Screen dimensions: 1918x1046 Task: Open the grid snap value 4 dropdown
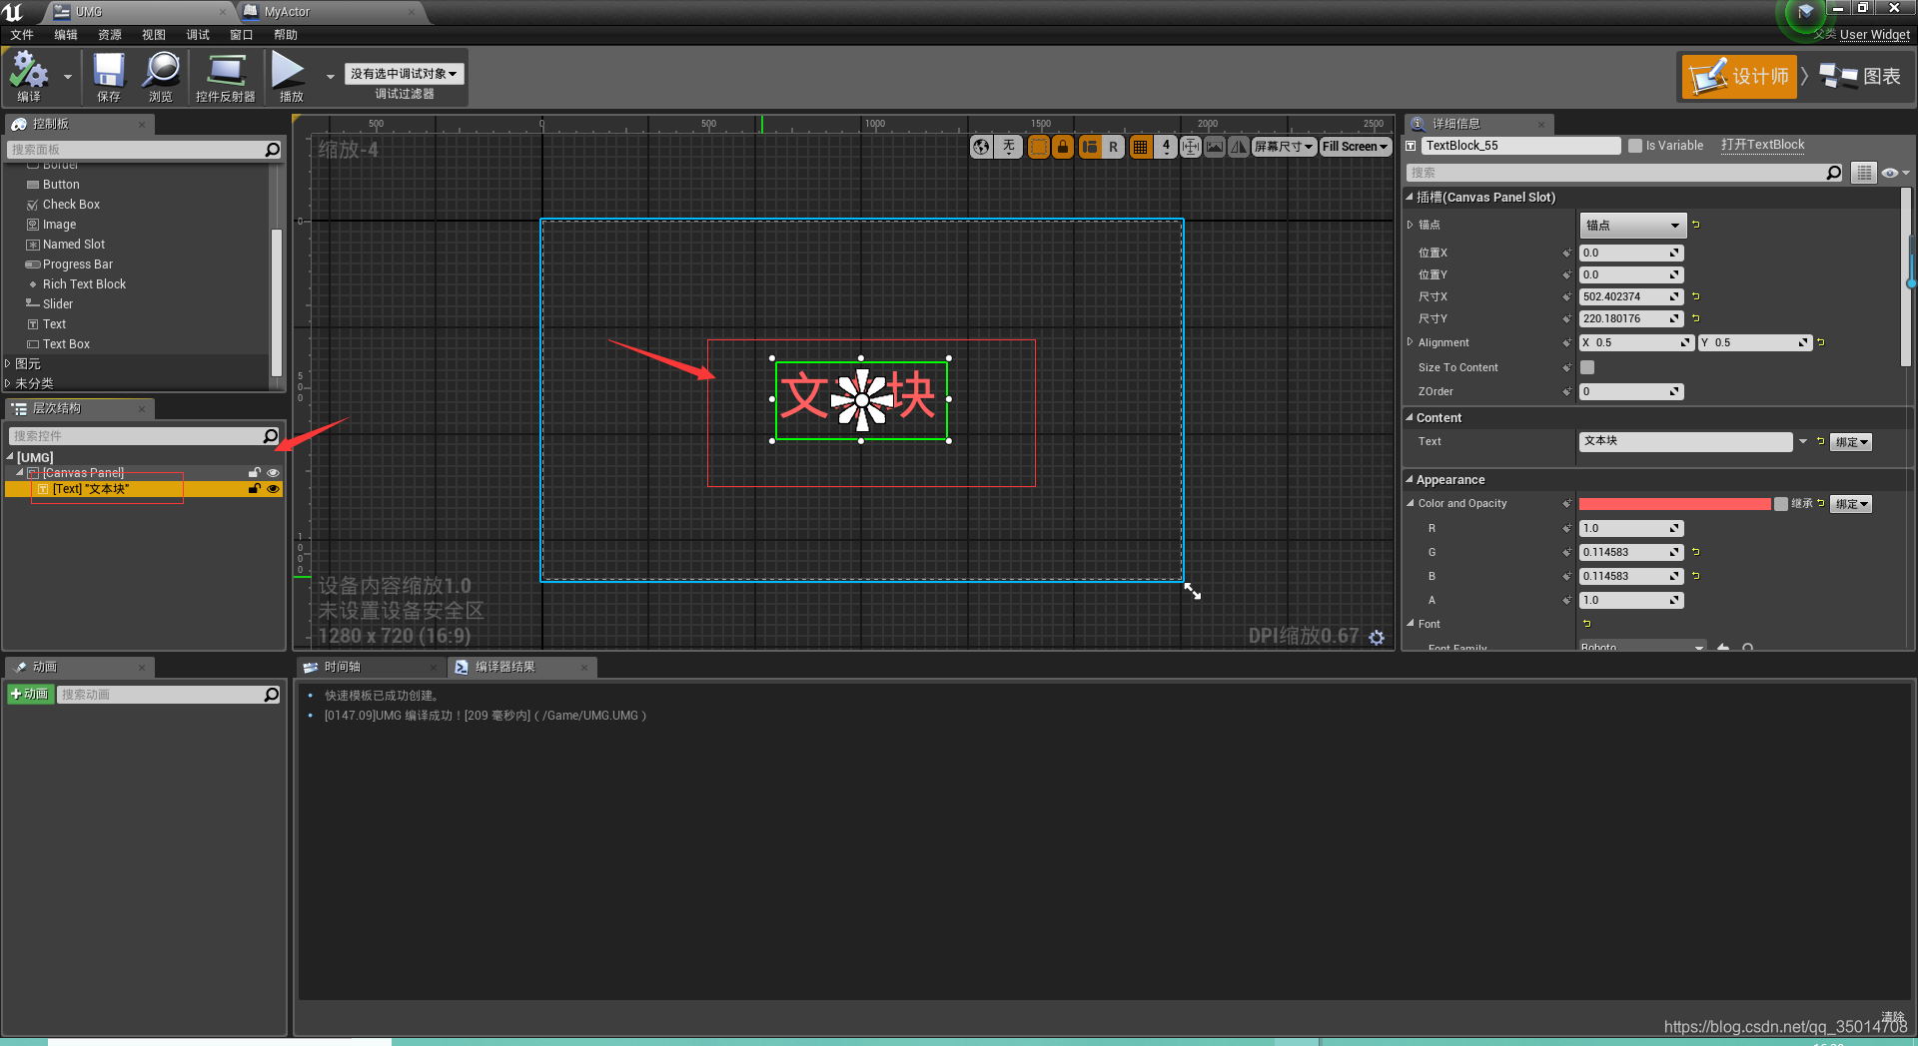click(x=1166, y=147)
